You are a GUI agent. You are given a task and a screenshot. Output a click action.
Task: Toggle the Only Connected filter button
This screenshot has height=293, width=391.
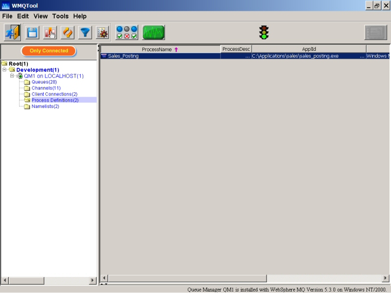pos(48,51)
